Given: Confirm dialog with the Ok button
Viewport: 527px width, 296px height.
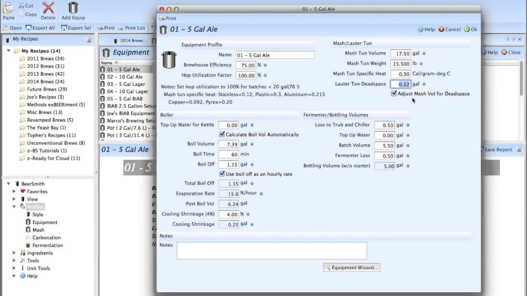Looking at the screenshot, I should [x=471, y=30].
